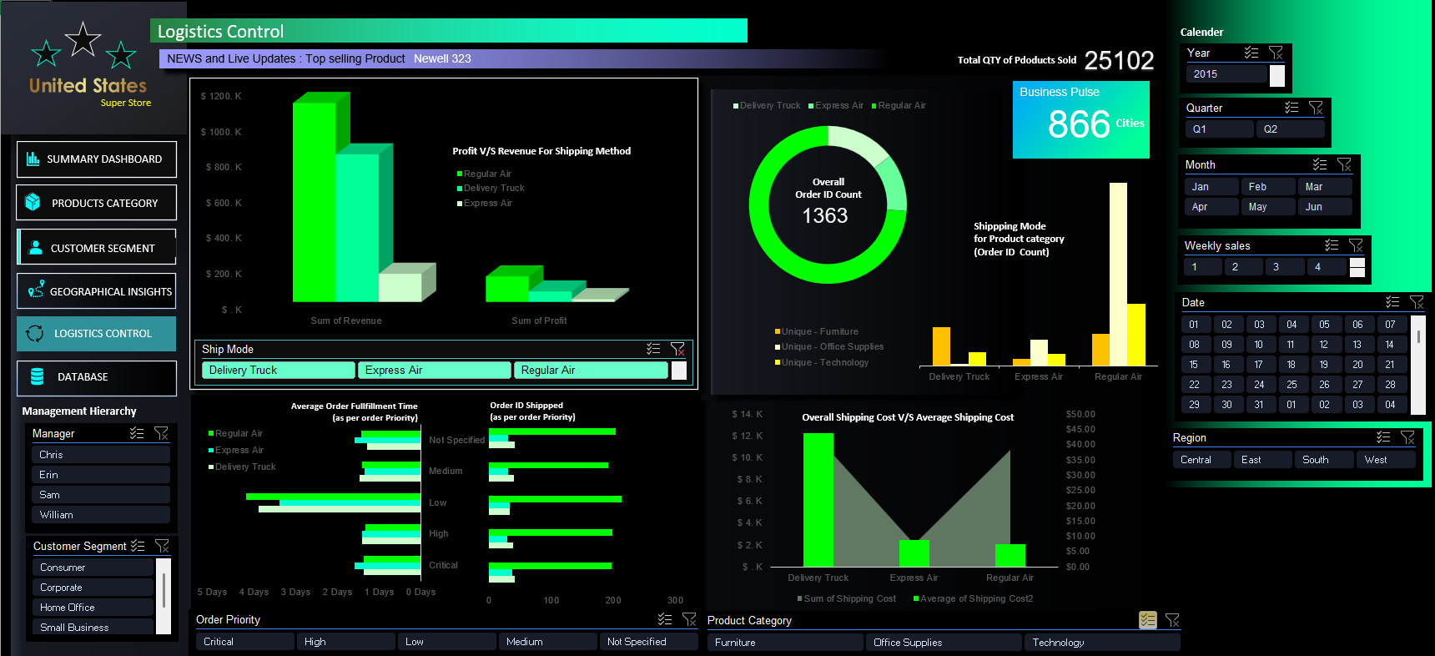The height and width of the screenshot is (656, 1435).
Task: Go to Customer Segment page
Action: point(97,248)
